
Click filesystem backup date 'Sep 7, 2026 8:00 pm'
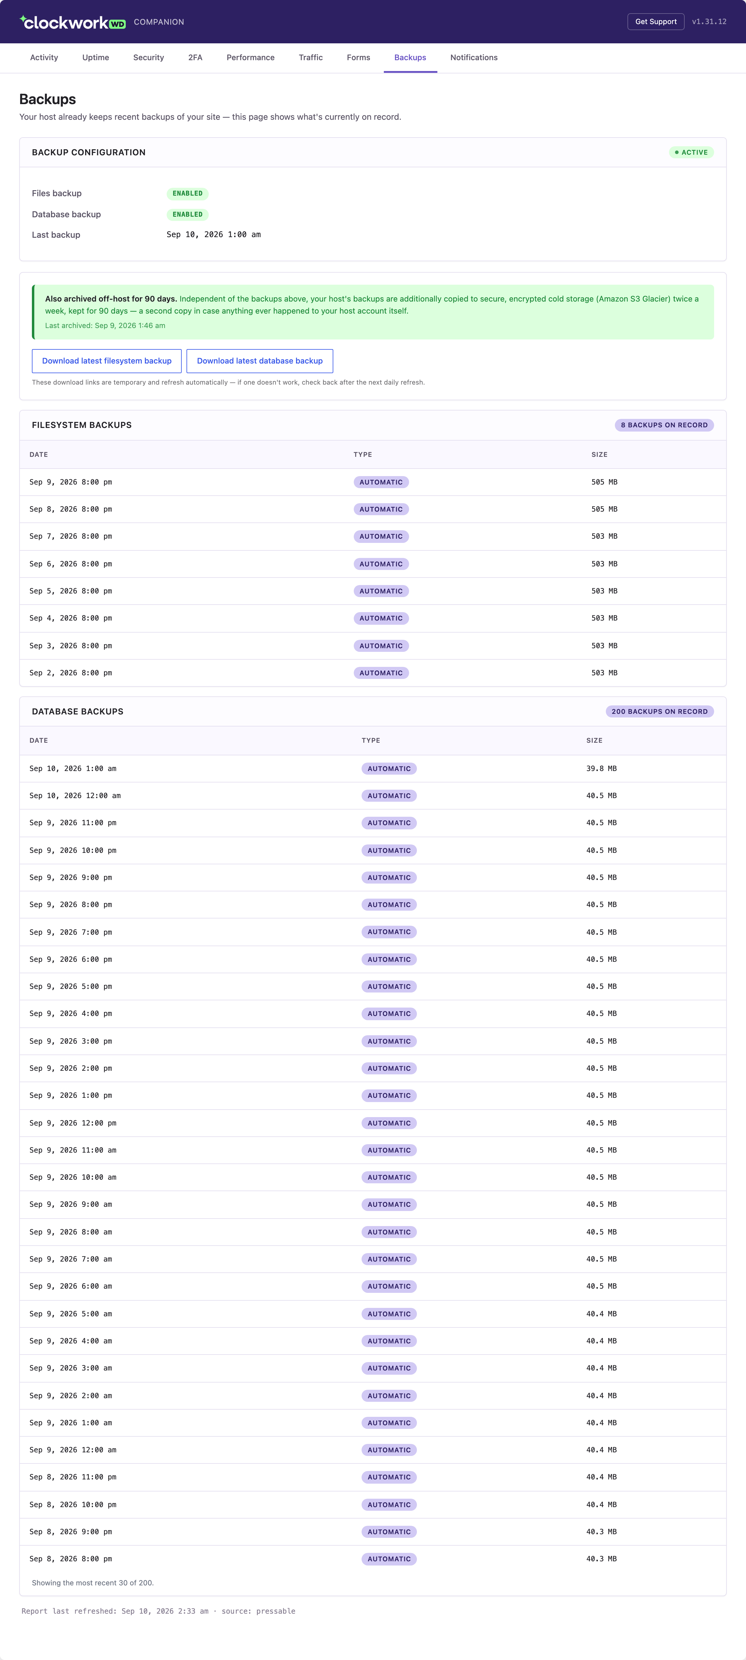(x=71, y=536)
